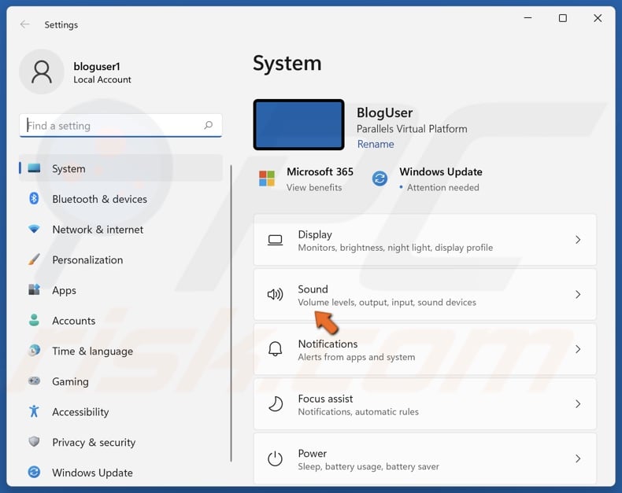
Task: Open Sound settings via its chevron
Action: (578, 294)
